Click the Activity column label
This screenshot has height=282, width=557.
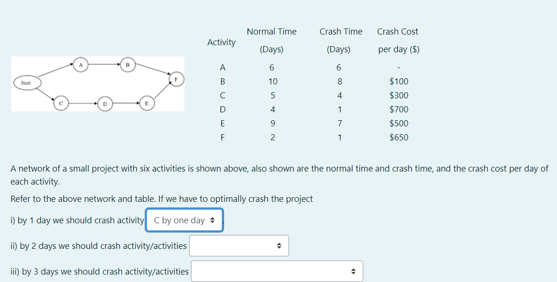point(221,42)
